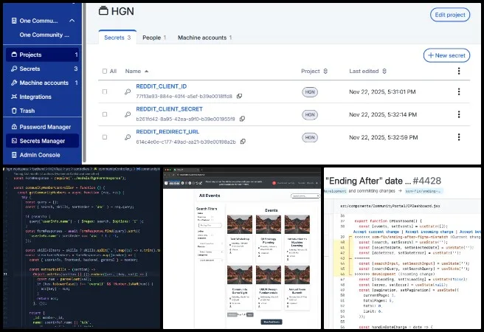This screenshot has height=332, width=484.
Task: Click the key icon beside REDDIT_CLIENT_SECRET
Action: [x=128, y=114]
